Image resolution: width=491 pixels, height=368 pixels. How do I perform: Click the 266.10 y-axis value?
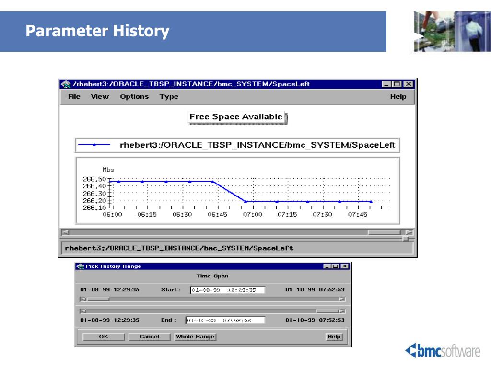pyautogui.click(x=94, y=207)
